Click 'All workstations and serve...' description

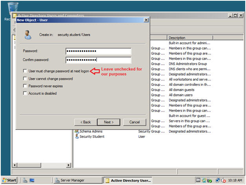[x=190, y=80]
